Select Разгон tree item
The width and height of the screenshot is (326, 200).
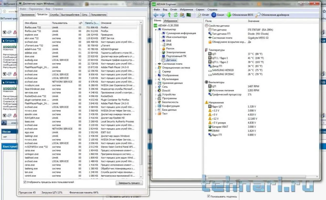click(170, 48)
